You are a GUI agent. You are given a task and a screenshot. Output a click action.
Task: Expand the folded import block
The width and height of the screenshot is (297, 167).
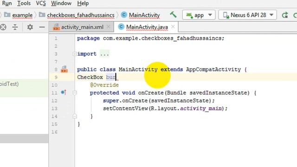[x=74, y=54]
